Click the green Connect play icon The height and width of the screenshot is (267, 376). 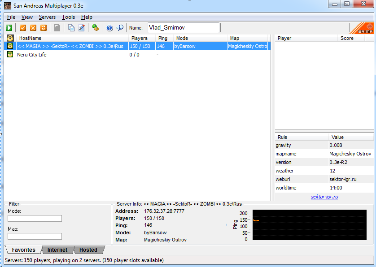coord(9,28)
